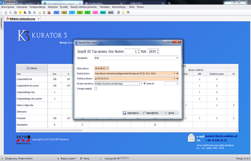251x161 pixels.
Task: Open the Nawigator side panel tab
Action: (1, 23)
